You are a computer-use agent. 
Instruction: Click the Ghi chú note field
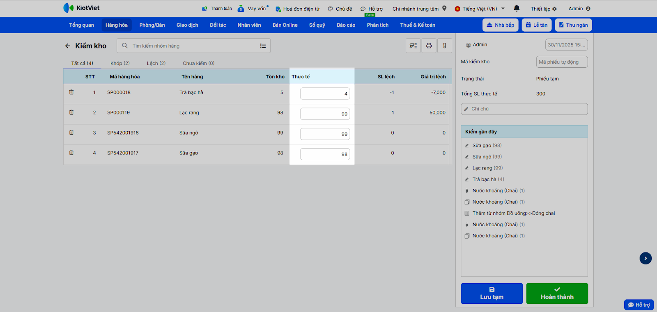(524, 109)
